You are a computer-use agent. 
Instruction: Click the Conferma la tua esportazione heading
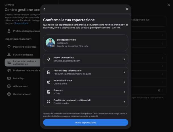click(69, 20)
